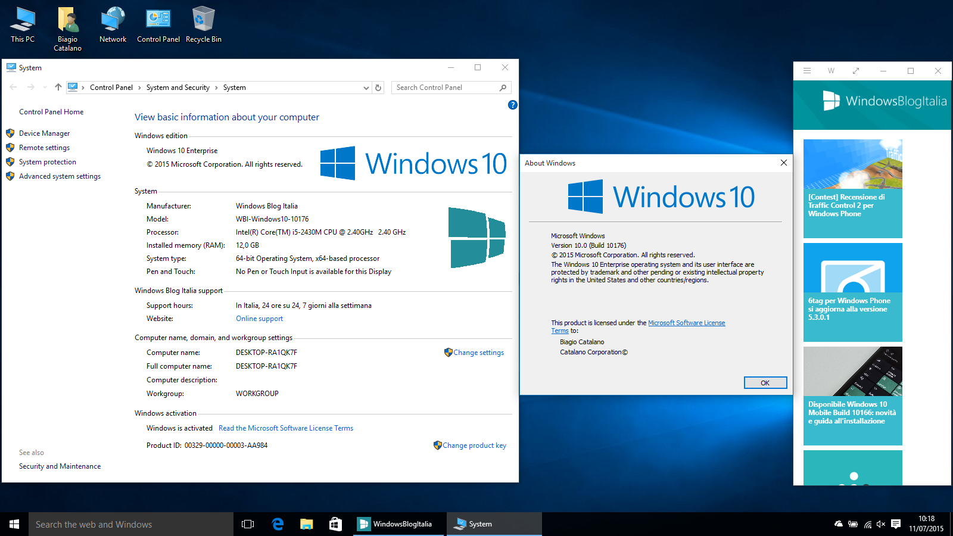Viewport: 953px width, 536px height.
Task: Open Windows Store from taskbar
Action: pyautogui.click(x=335, y=524)
